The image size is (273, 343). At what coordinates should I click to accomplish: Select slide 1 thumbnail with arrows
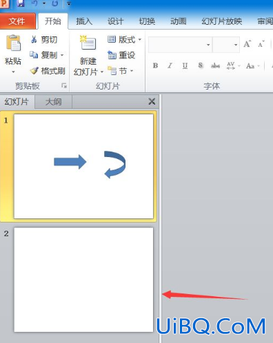83,166
